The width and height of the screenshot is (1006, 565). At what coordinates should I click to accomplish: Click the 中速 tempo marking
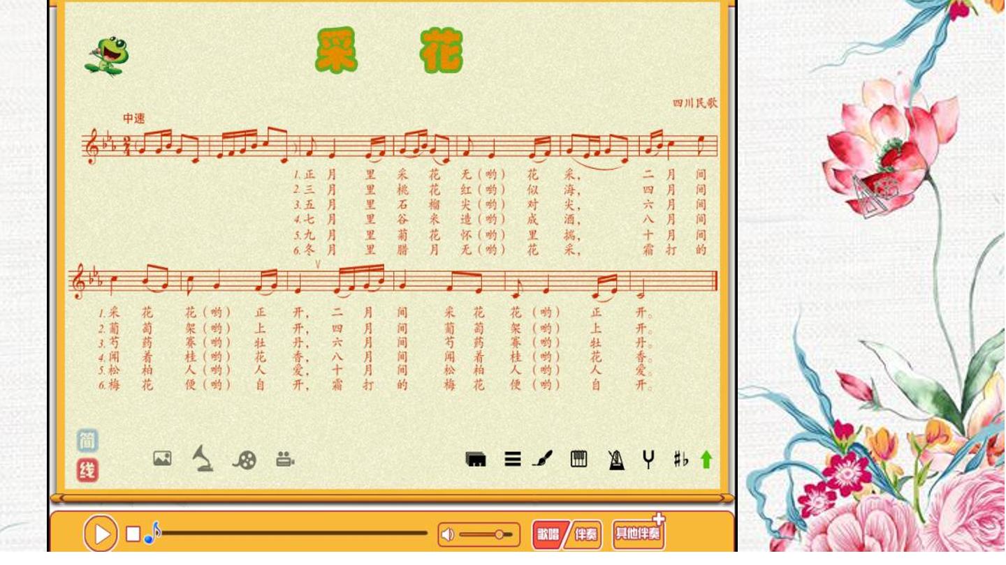[134, 119]
